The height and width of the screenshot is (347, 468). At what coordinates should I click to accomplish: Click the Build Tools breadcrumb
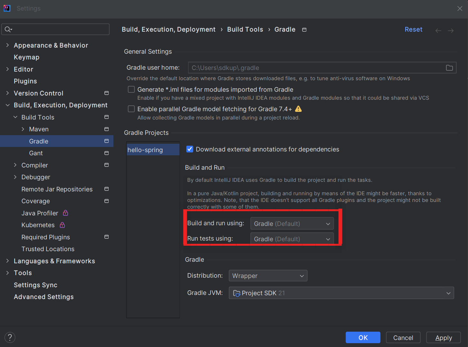[245, 29]
